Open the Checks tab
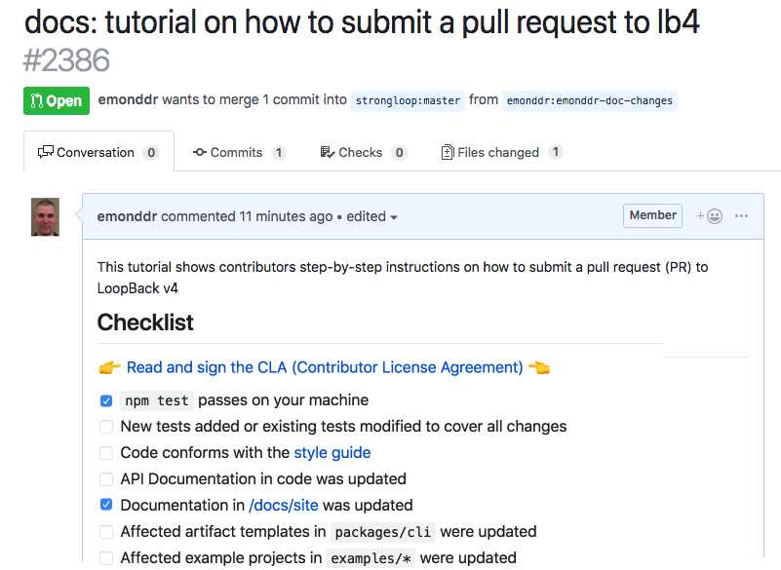This screenshot has width=781, height=570. click(x=363, y=152)
